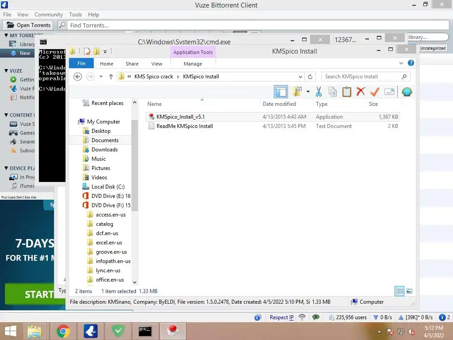The height and width of the screenshot is (340, 453).
Task: Collapse the CONTENT sidebar section
Action: click(x=6, y=115)
